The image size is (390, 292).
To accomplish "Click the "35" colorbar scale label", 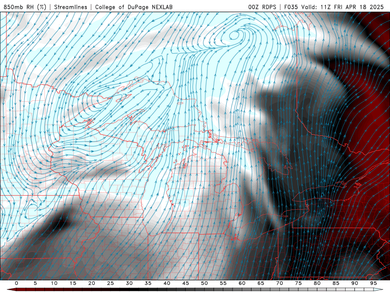I will pyautogui.click(x=148, y=283).
